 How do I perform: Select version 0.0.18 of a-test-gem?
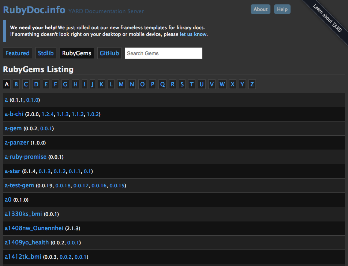point(63,186)
